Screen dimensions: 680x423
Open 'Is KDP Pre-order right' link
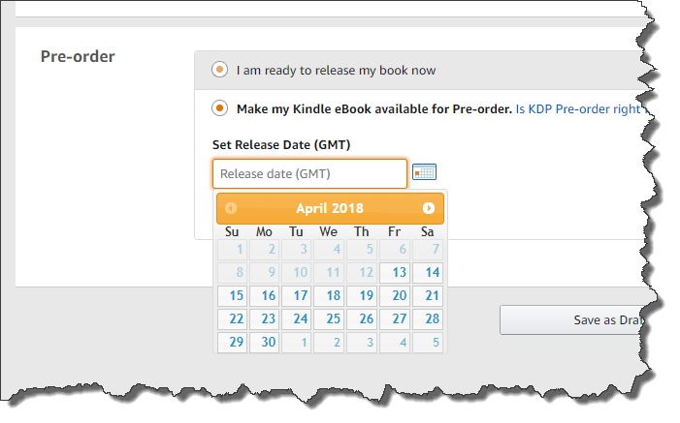580,108
